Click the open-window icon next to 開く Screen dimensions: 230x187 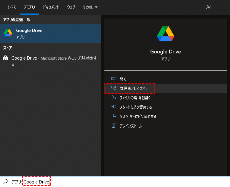[x=114, y=78]
